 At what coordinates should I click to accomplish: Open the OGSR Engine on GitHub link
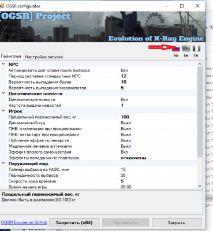pyautogui.click(x=24, y=222)
